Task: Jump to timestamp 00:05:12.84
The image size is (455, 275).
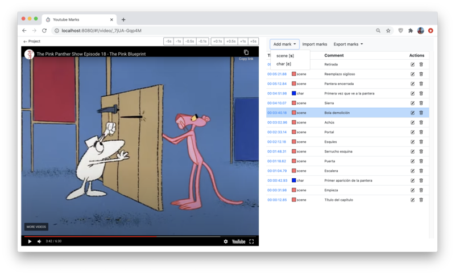Action: click(277, 84)
